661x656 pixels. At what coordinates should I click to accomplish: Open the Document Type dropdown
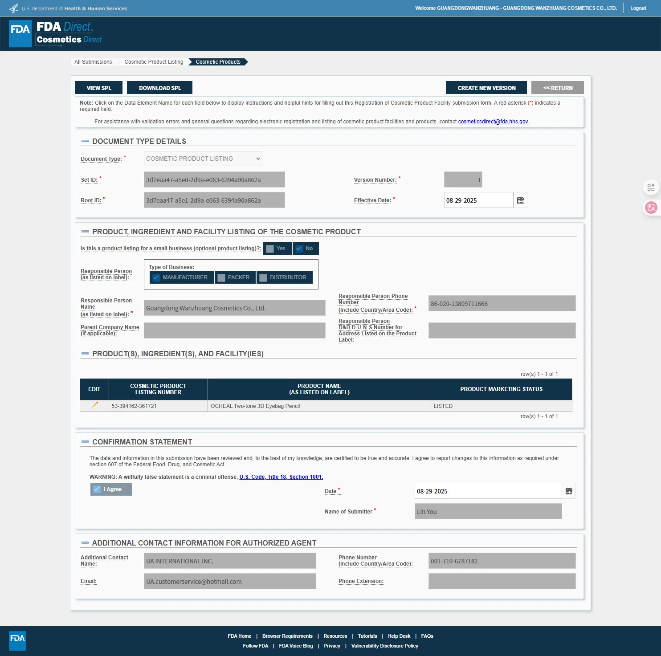click(x=203, y=159)
